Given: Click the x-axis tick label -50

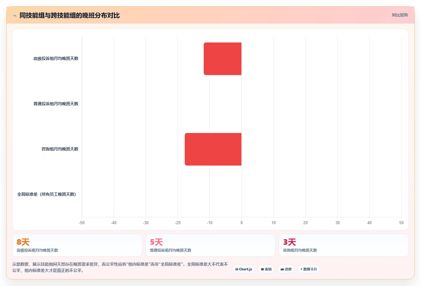Looking at the screenshot, I should [x=82, y=223].
